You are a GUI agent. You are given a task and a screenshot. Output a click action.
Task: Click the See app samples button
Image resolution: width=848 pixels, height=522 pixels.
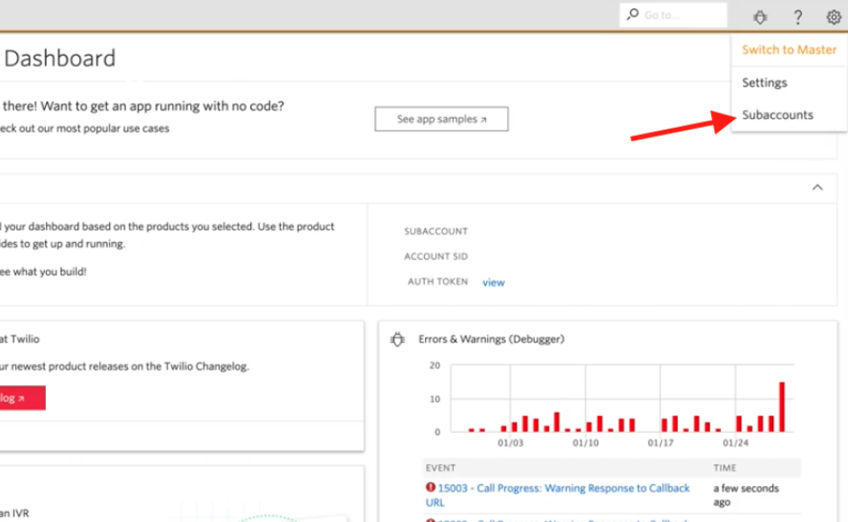point(441,119)
